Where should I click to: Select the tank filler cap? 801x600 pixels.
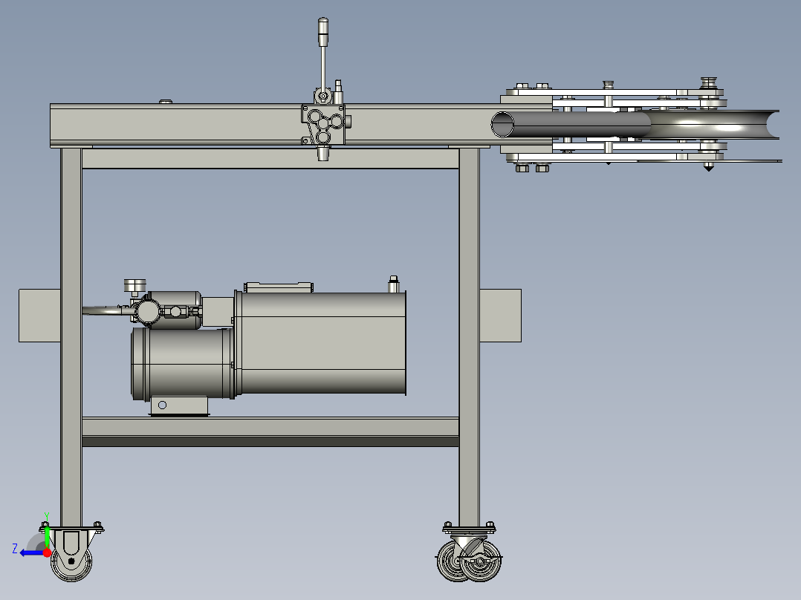click(393, 284)
